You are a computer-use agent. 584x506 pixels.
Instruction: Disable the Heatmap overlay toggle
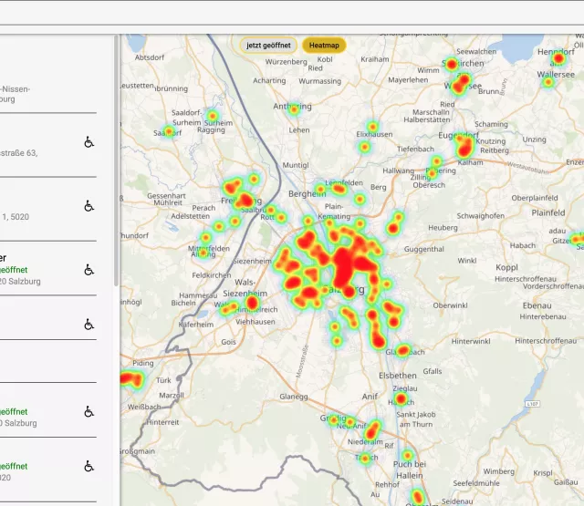(x=324, y=45)
